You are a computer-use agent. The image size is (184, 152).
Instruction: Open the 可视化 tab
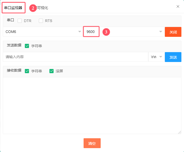click(42, 8)
